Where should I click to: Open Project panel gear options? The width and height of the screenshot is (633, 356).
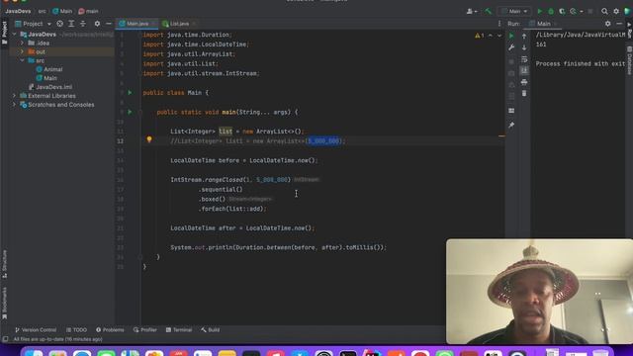coord(97,24)
